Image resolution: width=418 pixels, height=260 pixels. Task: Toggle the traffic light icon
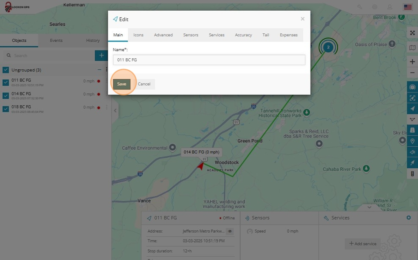coord(412,174)
